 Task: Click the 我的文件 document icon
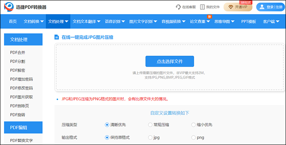202,7
